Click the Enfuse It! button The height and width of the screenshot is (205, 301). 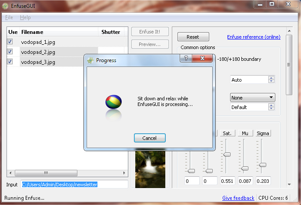pyautogui.click(x=150, y=32)
